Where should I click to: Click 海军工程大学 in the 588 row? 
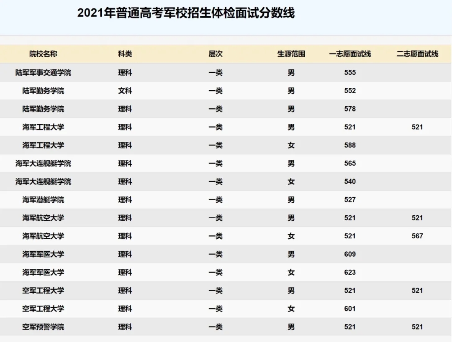43,145
